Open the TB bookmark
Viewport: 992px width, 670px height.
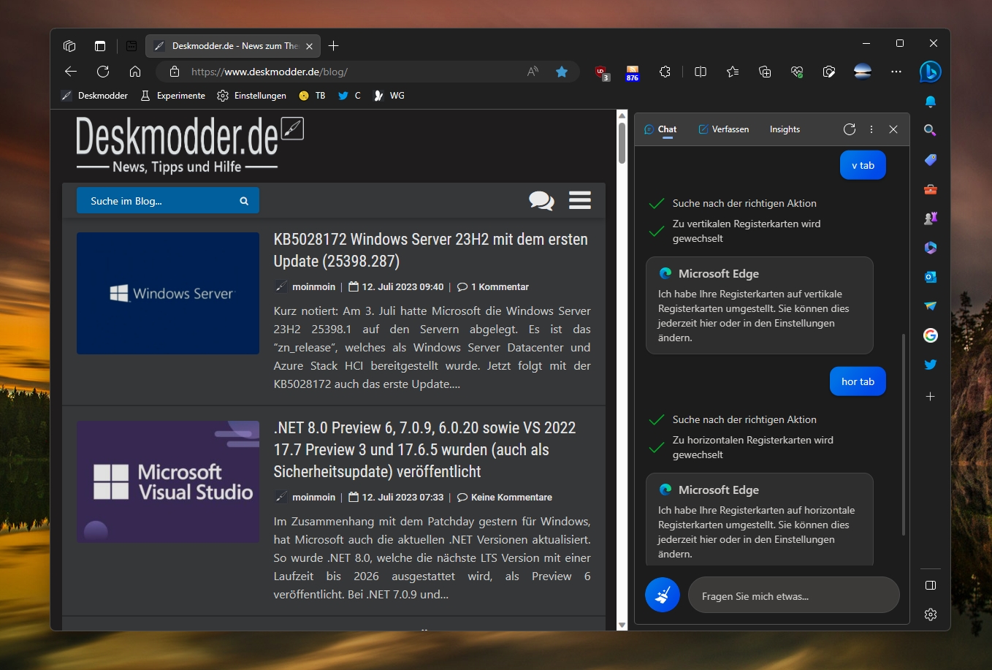coord(312,96)
